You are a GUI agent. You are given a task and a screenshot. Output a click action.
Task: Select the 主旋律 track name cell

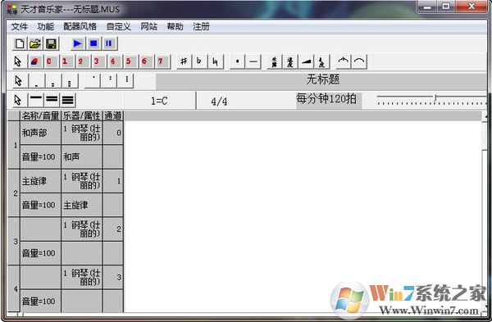pyautogui.click(x=40, y=181)
